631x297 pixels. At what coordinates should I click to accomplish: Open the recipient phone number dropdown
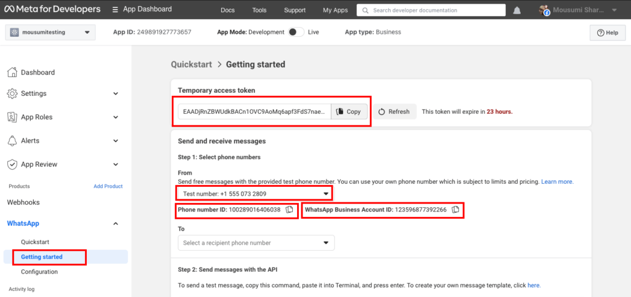(x=256, y=243)
